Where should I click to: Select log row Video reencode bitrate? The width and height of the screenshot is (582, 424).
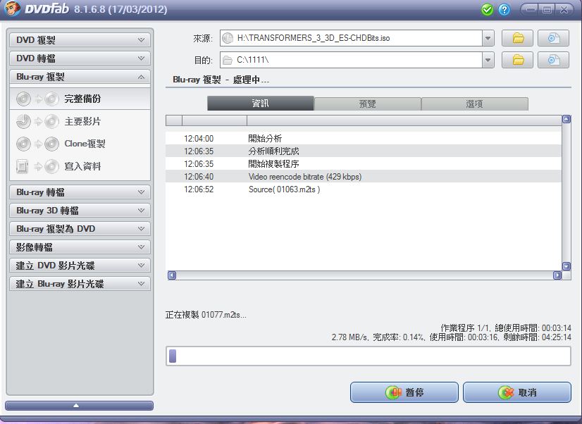click(364, 177)
